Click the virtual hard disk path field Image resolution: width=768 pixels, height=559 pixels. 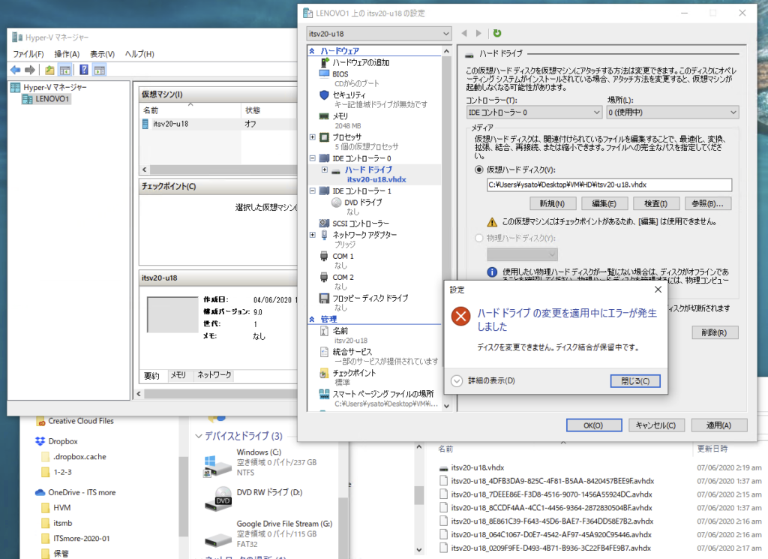608,185
